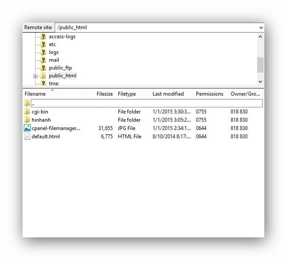Click the 8/10/2014 8:17 modified date

[x=172, y=137]
